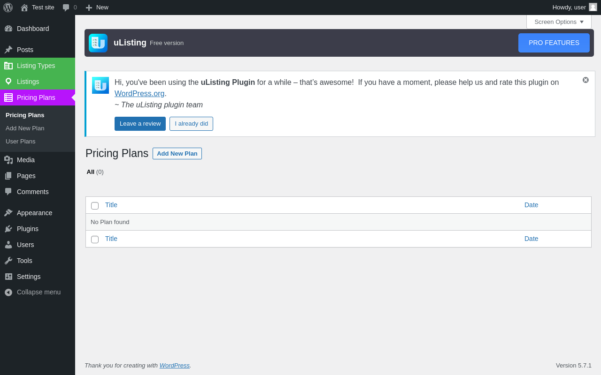Sort by Date in table header
601x375 pixels.
pyautogui.click(x=532, y=205)
